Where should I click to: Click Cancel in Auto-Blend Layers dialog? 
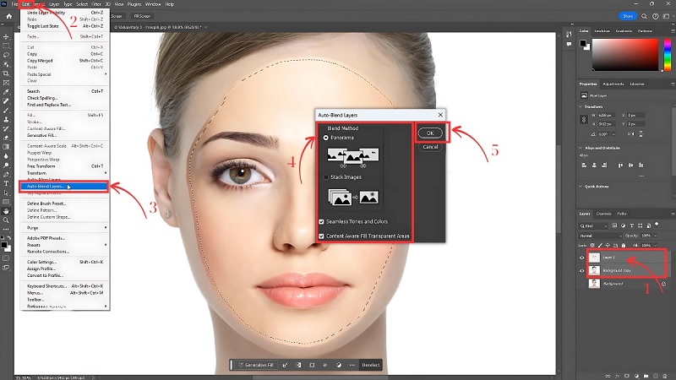click(430, 147)
